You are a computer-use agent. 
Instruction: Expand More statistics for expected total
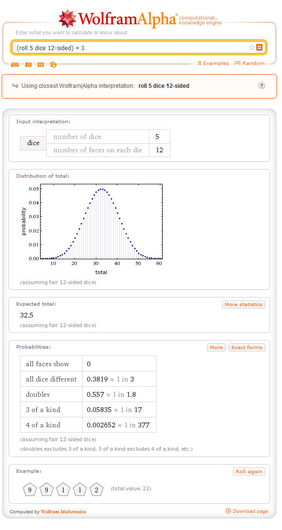click(243, 304)
